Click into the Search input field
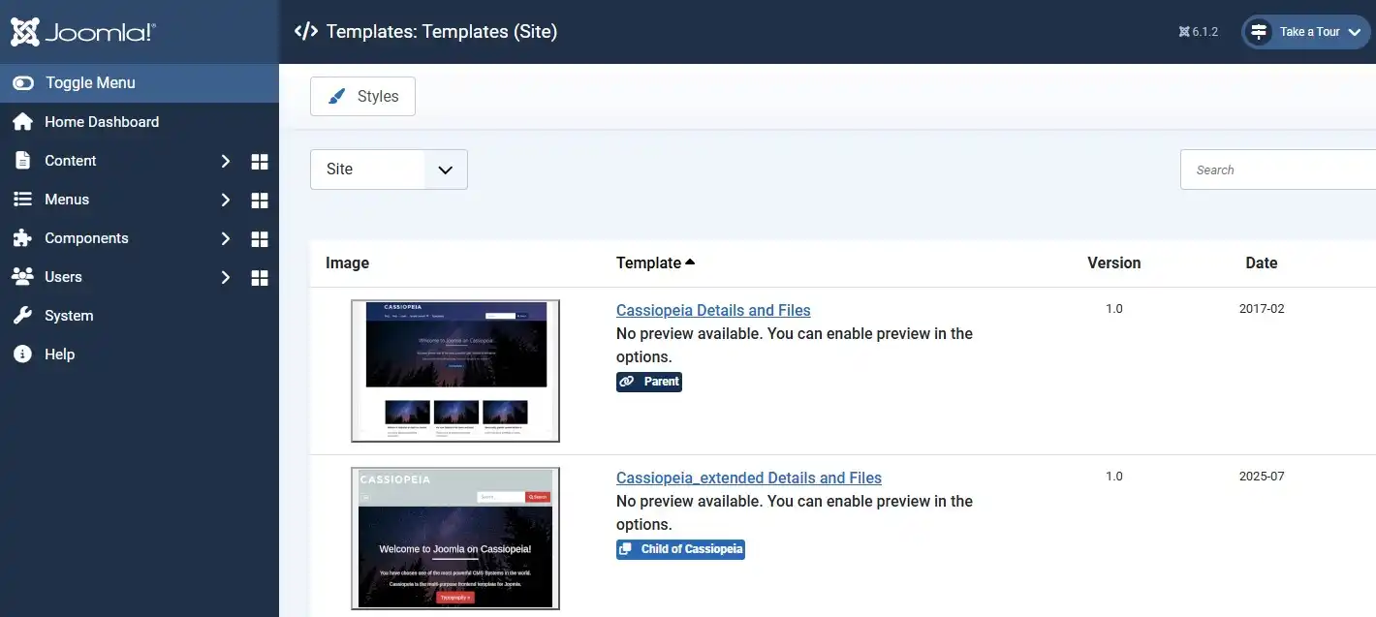The height and width of the screenshot is (617, 1376). tap(1278, 170)
